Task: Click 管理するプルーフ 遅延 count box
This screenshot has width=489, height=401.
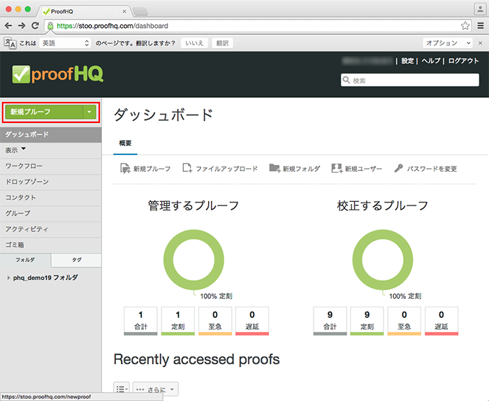Action: click(x=252, y=321)
